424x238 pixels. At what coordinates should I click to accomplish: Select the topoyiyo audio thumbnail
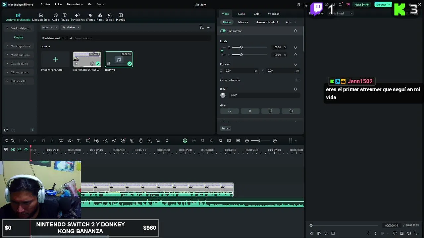119,59
